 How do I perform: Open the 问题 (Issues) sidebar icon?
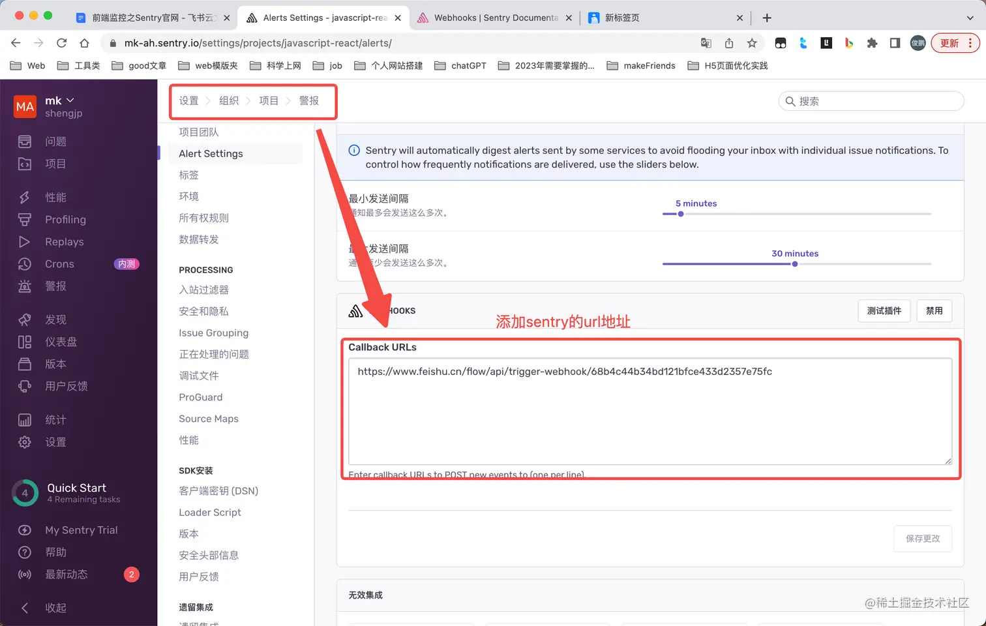25,142
